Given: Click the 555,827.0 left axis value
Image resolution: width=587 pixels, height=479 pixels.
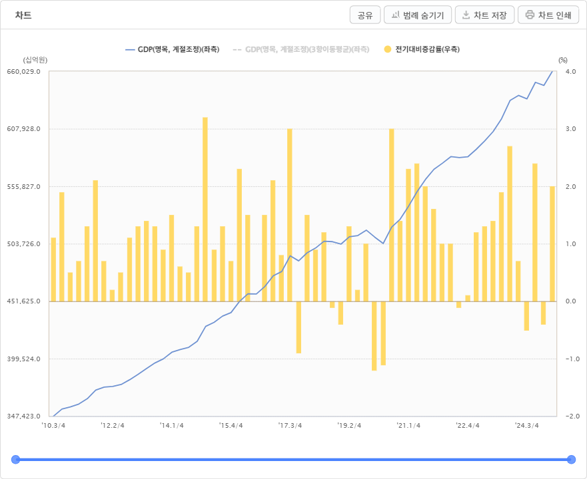Looking at the screenshot, I should click(x=23, y=186).
